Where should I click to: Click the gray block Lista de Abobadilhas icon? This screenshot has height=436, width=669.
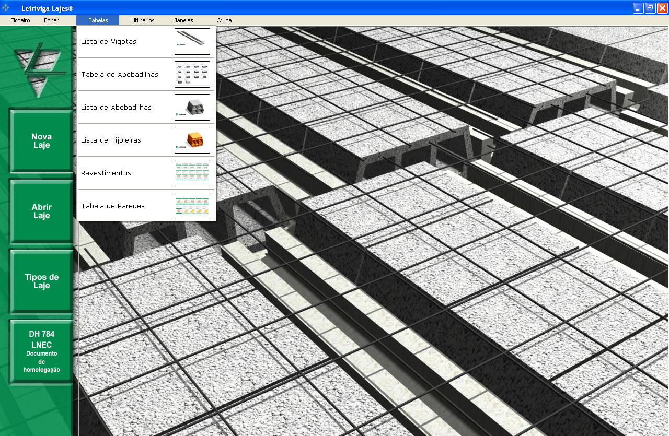(192, 108)
